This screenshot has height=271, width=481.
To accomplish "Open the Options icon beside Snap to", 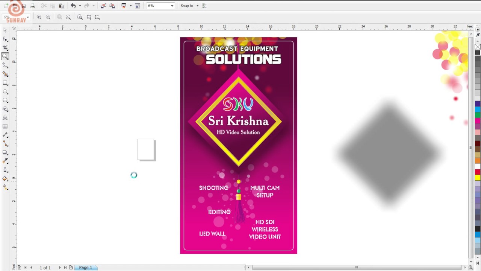I will (204, 6).
